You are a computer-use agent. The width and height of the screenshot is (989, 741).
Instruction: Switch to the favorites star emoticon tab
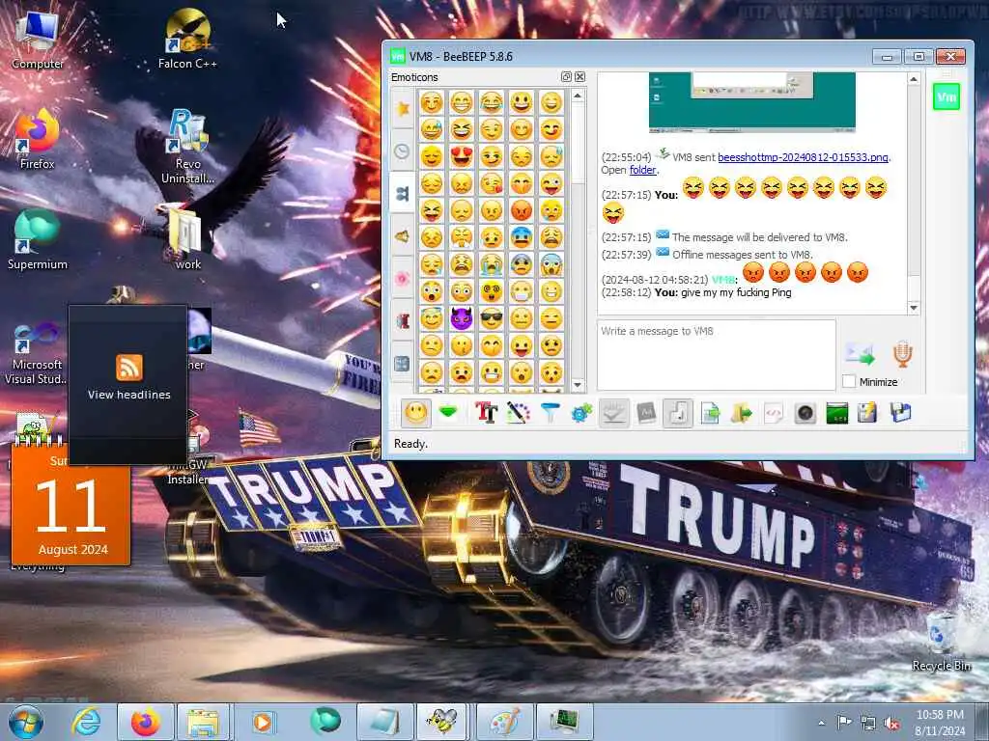[x=403, y=108]
